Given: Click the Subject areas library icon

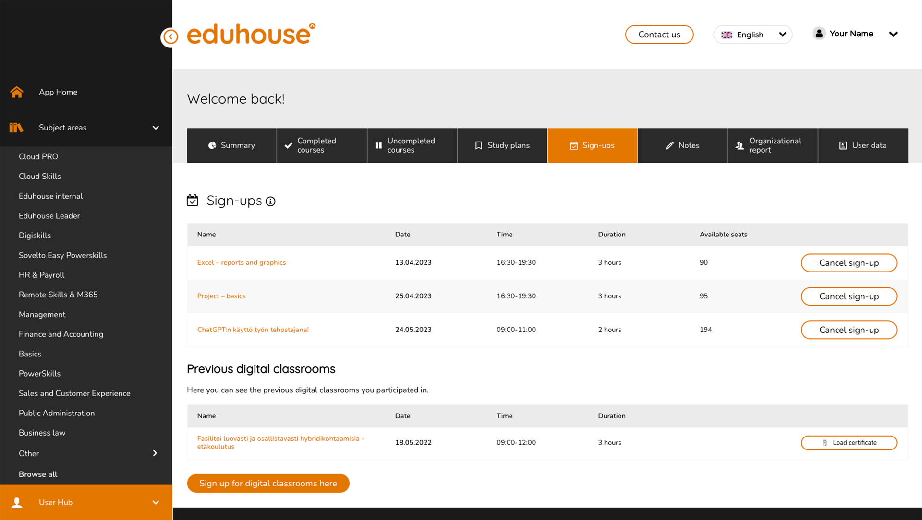Looking at the screenshot, I should (x=16, y=127).
